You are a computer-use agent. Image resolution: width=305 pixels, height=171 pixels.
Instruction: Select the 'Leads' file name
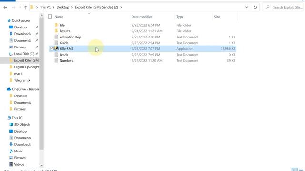tap(64, 55)
